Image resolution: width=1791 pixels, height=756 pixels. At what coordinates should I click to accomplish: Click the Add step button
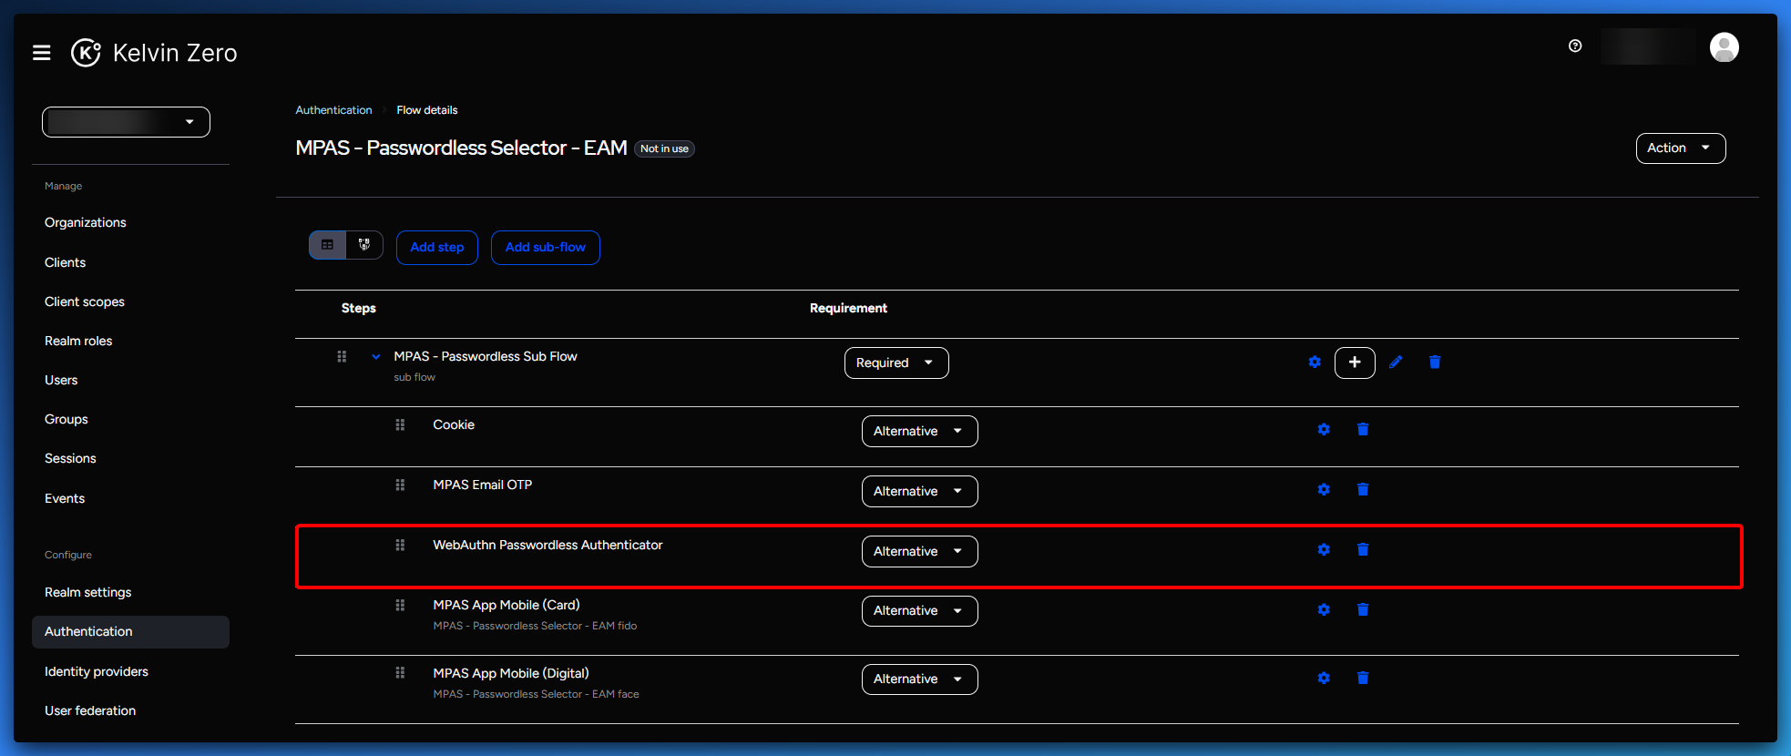tap(437, 248)
